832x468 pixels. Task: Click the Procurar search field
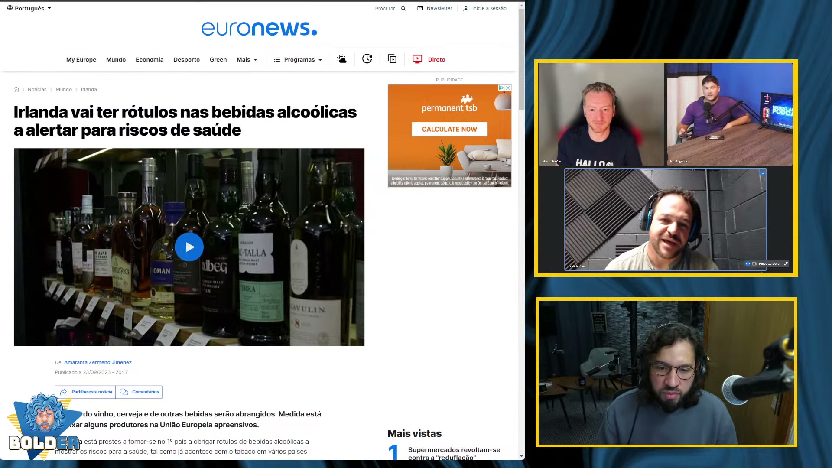385,8
